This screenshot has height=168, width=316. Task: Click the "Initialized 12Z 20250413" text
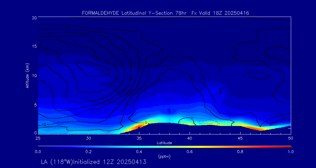(x=109, y=162)
